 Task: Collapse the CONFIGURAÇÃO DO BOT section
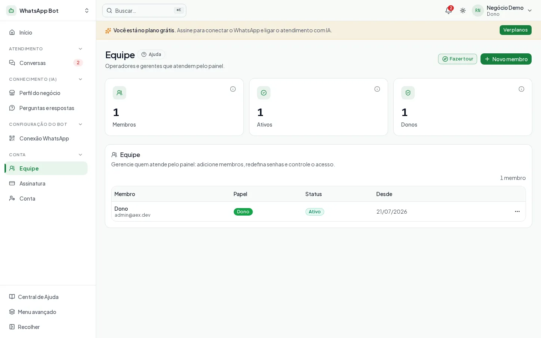coord(80,124)
